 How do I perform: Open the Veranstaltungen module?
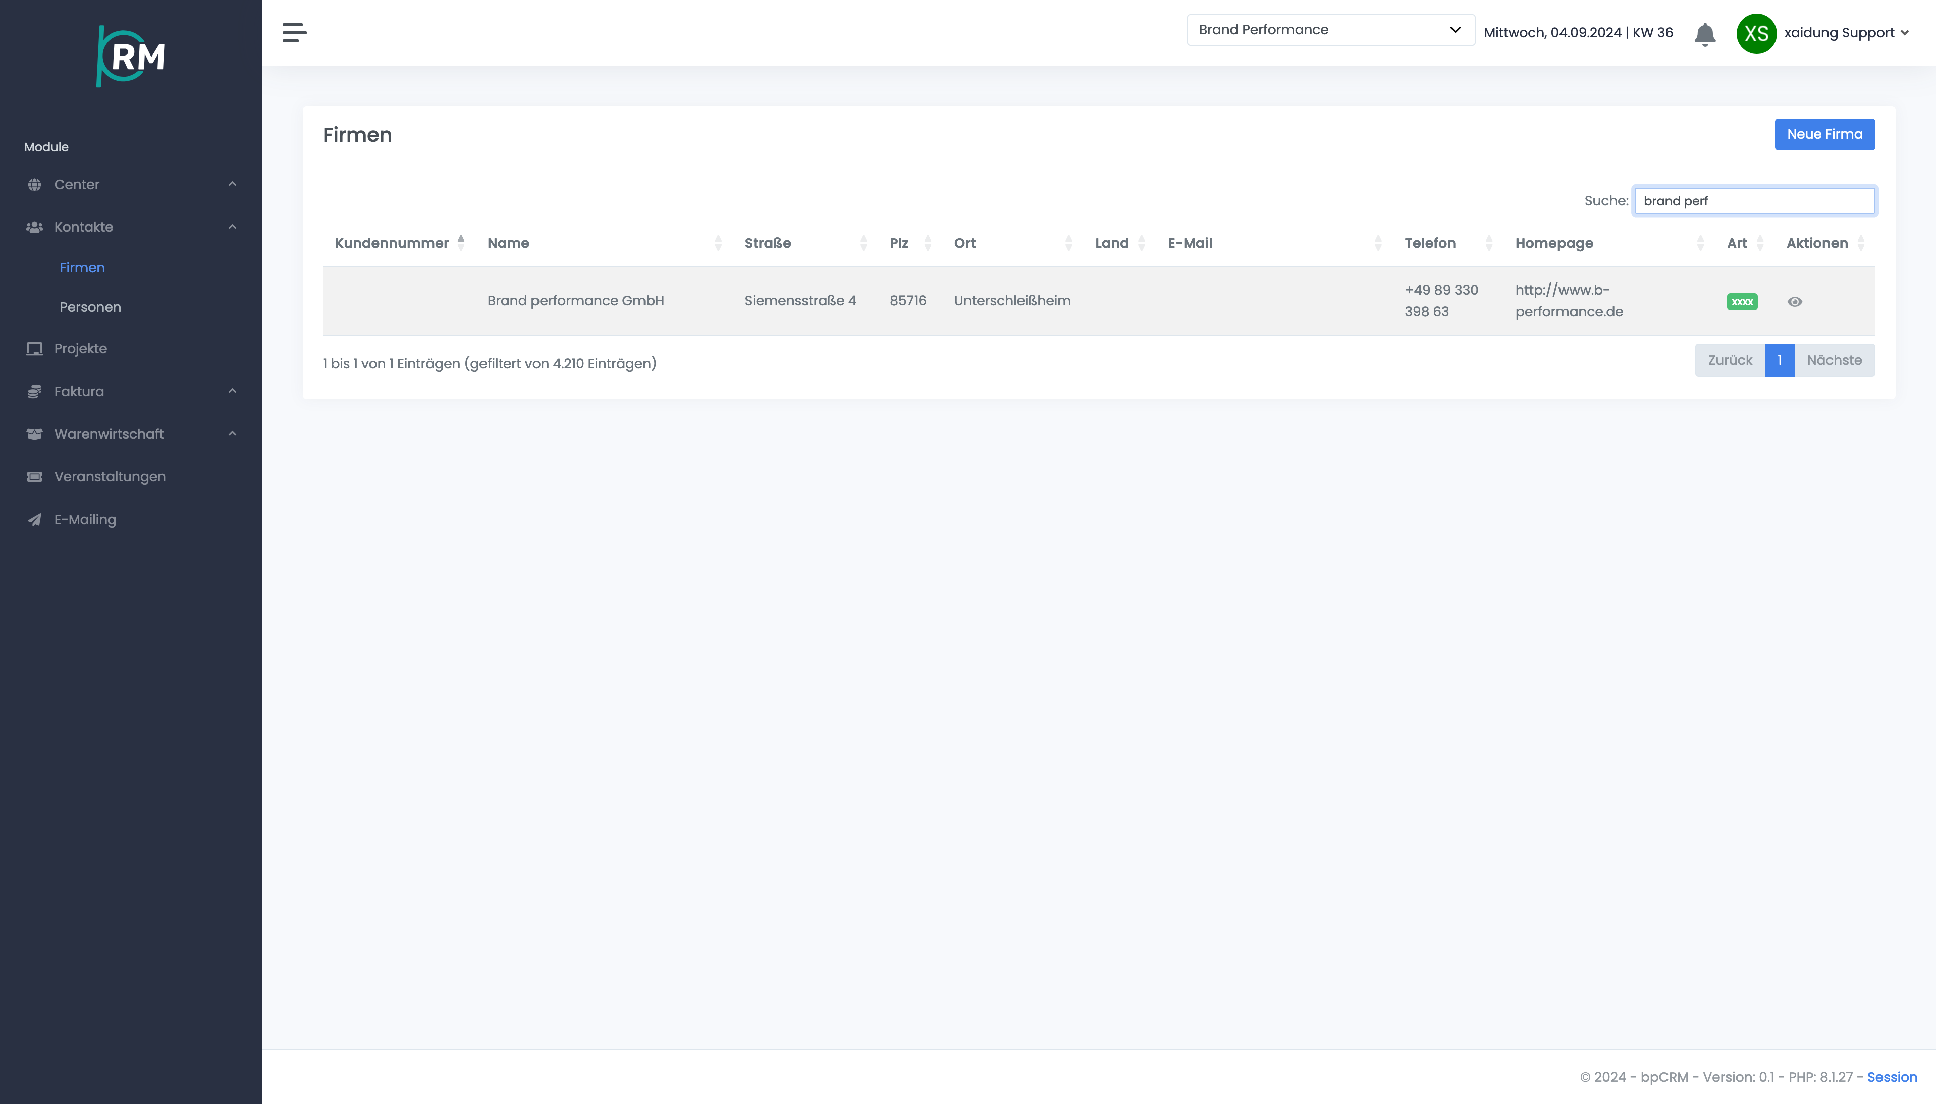[x=110, y=477]
